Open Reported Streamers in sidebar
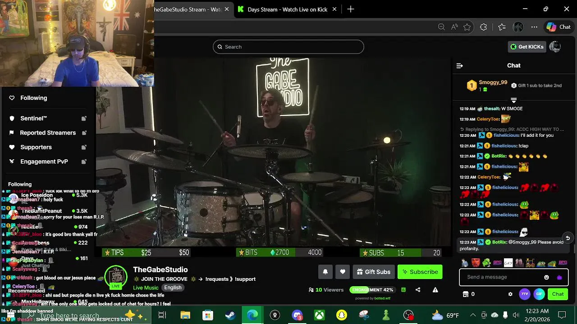 (x=48, y=133)
